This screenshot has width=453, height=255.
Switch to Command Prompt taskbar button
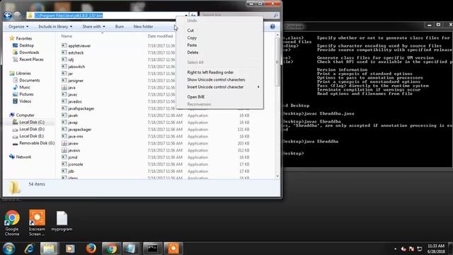tap(152, 249)
